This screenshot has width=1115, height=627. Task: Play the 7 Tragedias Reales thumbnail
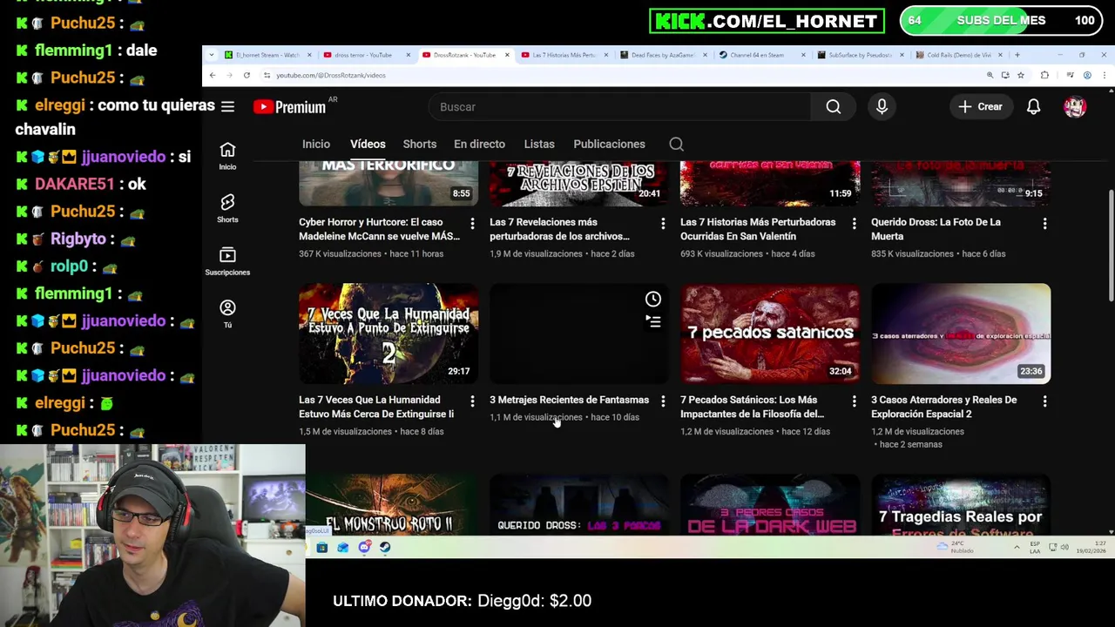[x=961, y=505]
